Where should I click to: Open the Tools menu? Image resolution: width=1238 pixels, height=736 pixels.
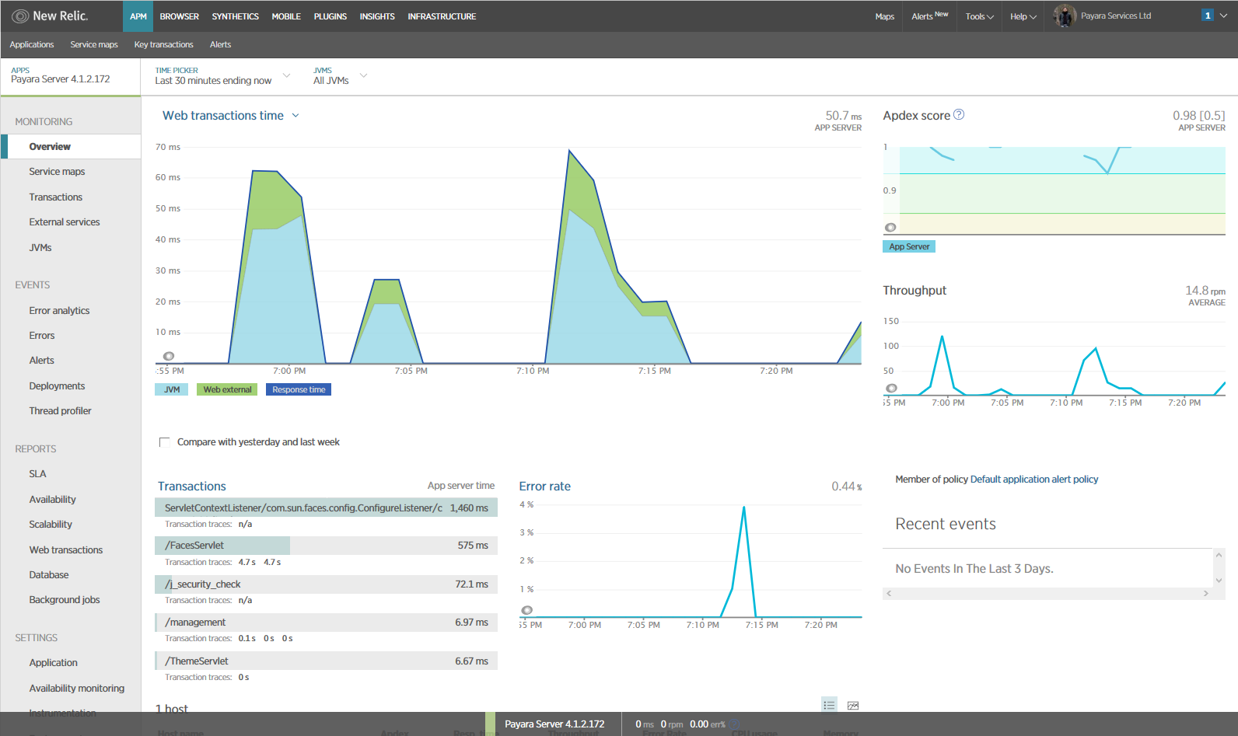(979, 16)
